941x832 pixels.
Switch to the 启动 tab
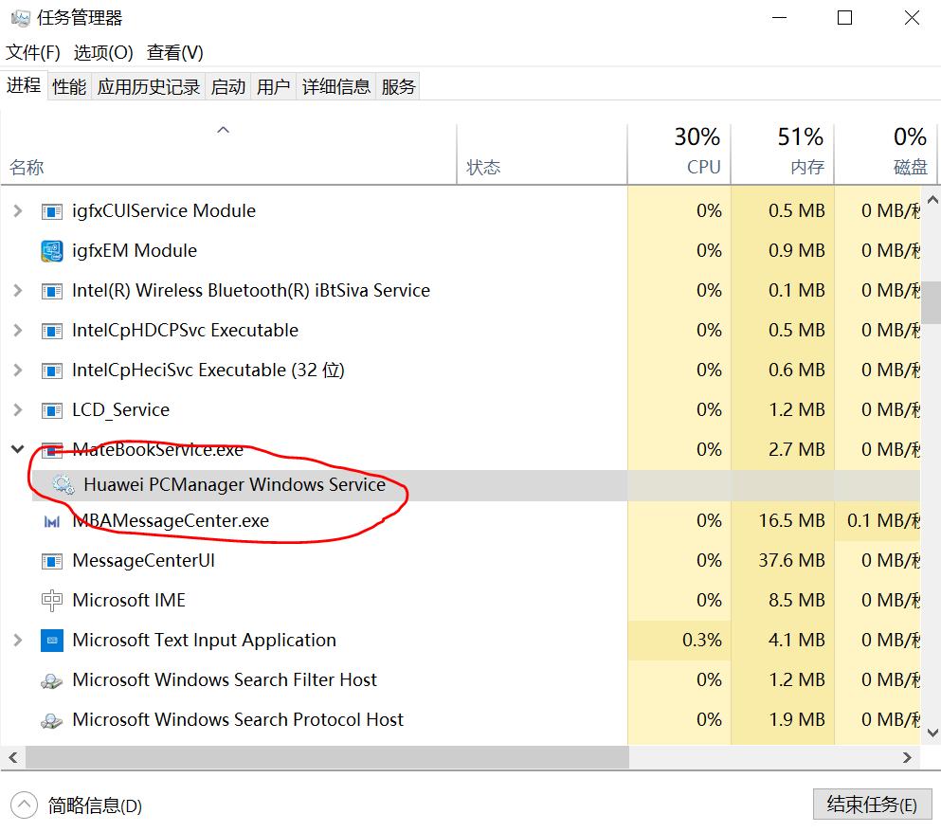pos(228,87)
